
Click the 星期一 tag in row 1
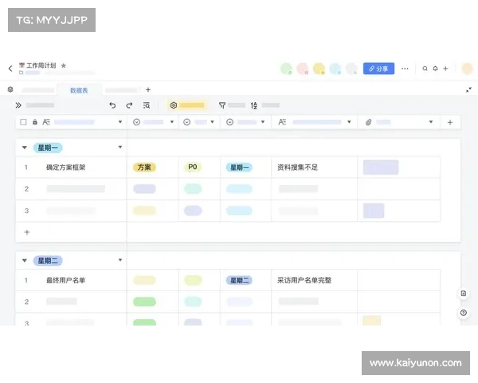coord(239,168)
